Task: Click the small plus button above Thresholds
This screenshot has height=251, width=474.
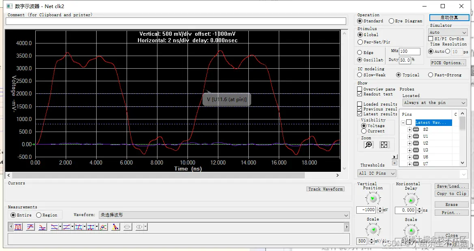Action: [394, 163]
